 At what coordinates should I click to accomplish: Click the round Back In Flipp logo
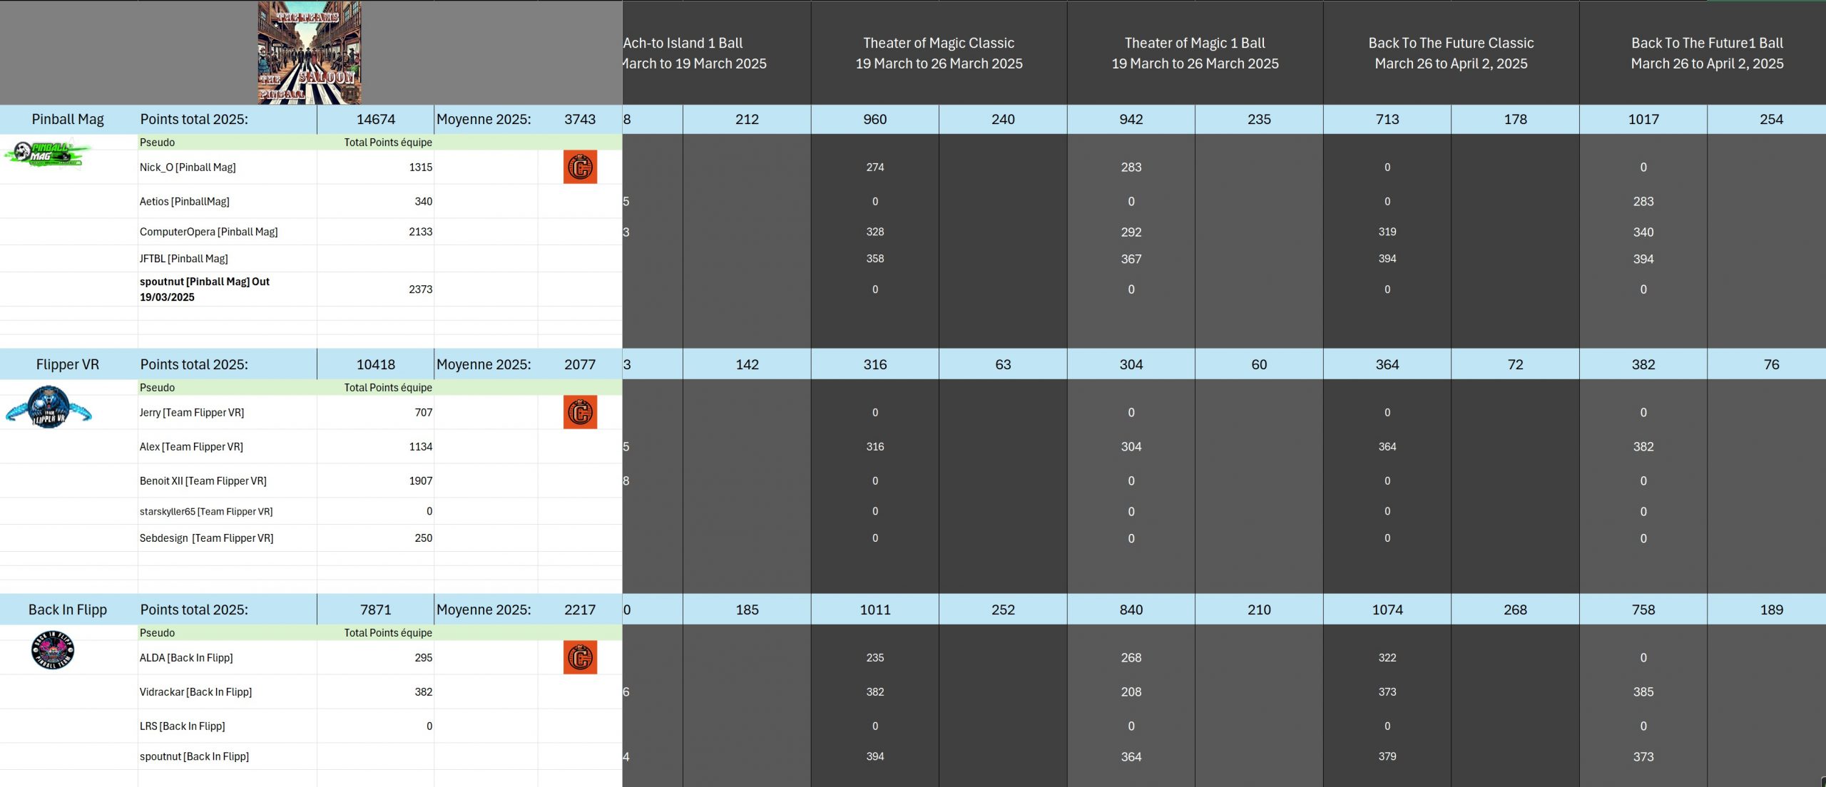click(53, 650)
